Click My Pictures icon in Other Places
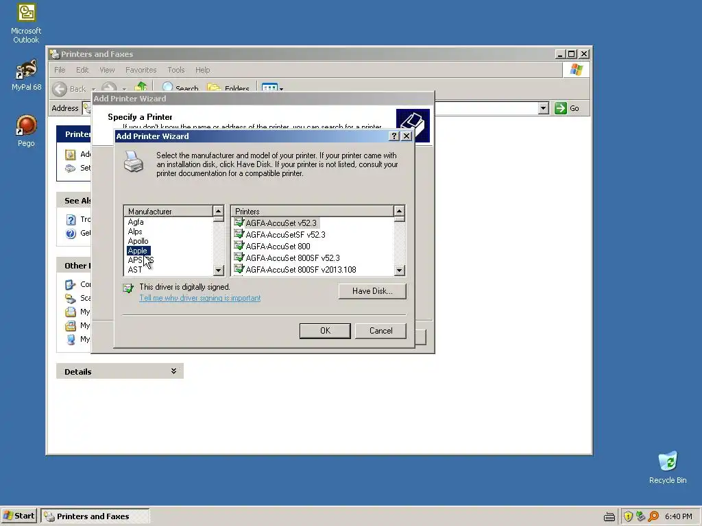702x526 pixels. [71, 325]
